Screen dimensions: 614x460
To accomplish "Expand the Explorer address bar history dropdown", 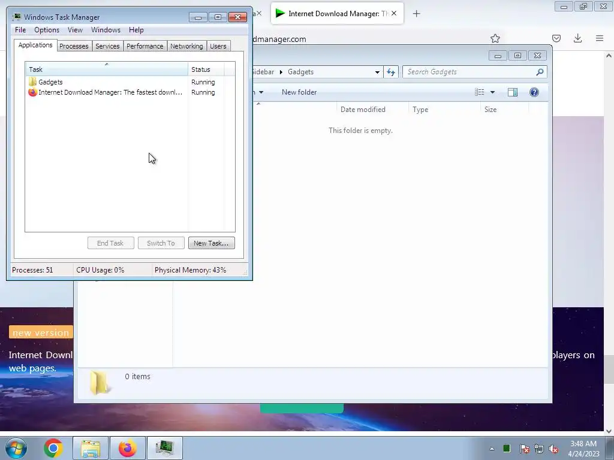I will pos(377,72).
